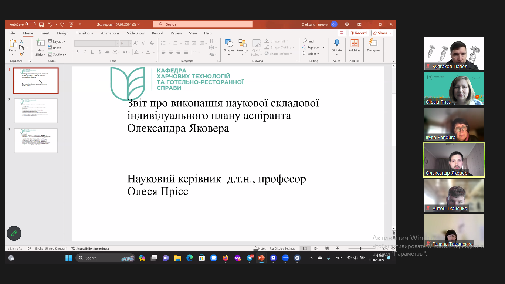This screenshot has width=505, height=284.
Task: Click the Record button
Action: click(x=358, y=33)
